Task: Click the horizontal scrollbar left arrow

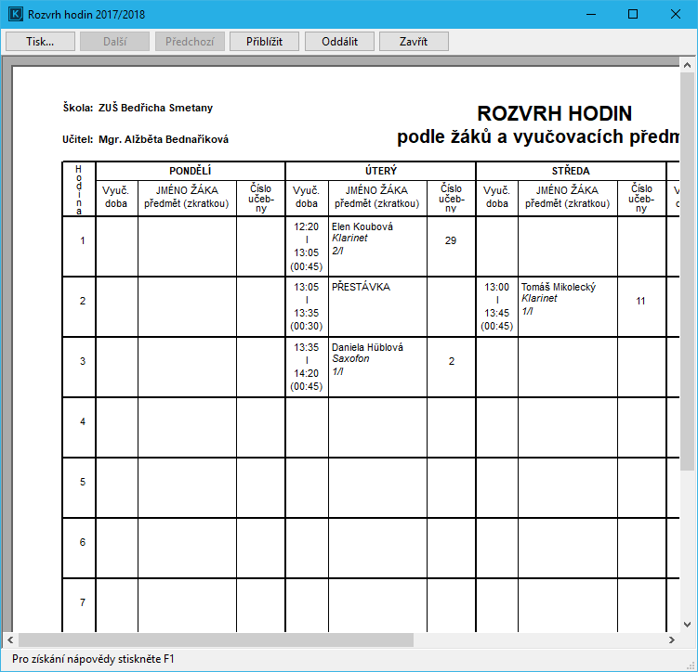Action: pos(10,640)
